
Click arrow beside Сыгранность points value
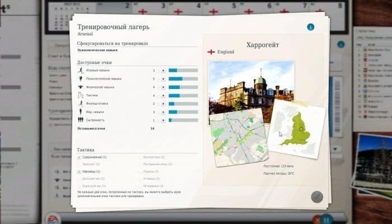point(163,120)
